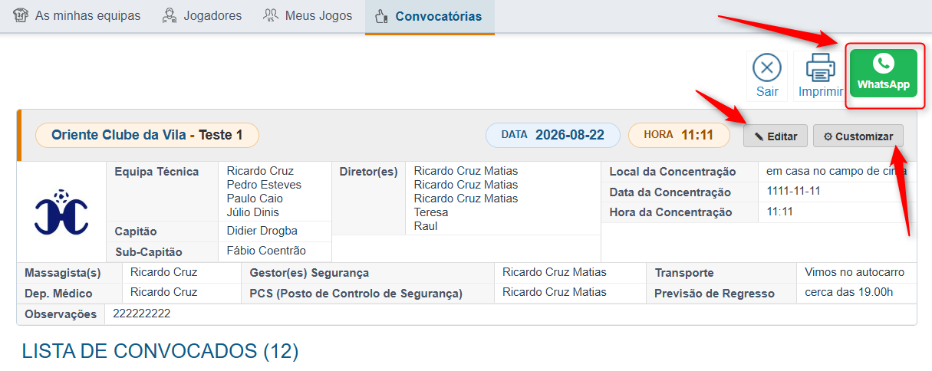The width and height of the screenshot is (932, 371).
Task: Click the observations value 222222222
Action: [x=141, y=314]
